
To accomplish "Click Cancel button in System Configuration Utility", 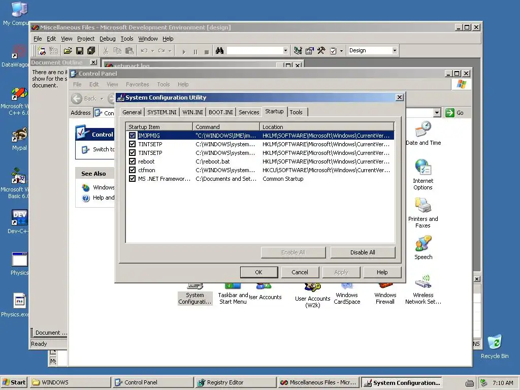I will 300,272.
